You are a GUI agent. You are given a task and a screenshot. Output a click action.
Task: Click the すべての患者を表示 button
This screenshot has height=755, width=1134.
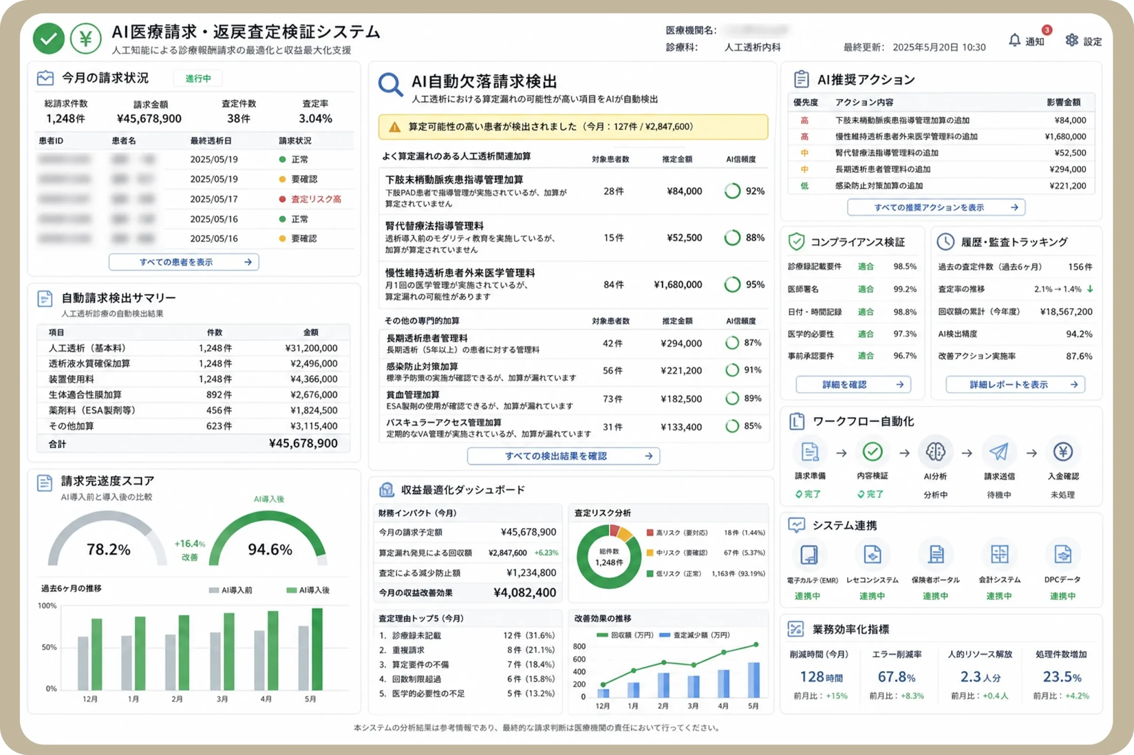click(184, 262)
